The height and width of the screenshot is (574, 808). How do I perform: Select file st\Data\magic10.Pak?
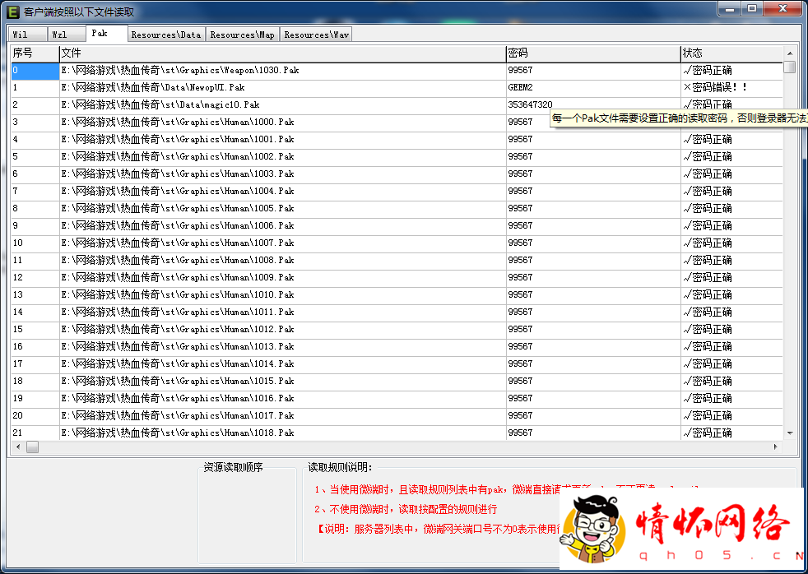coord(283,105)
